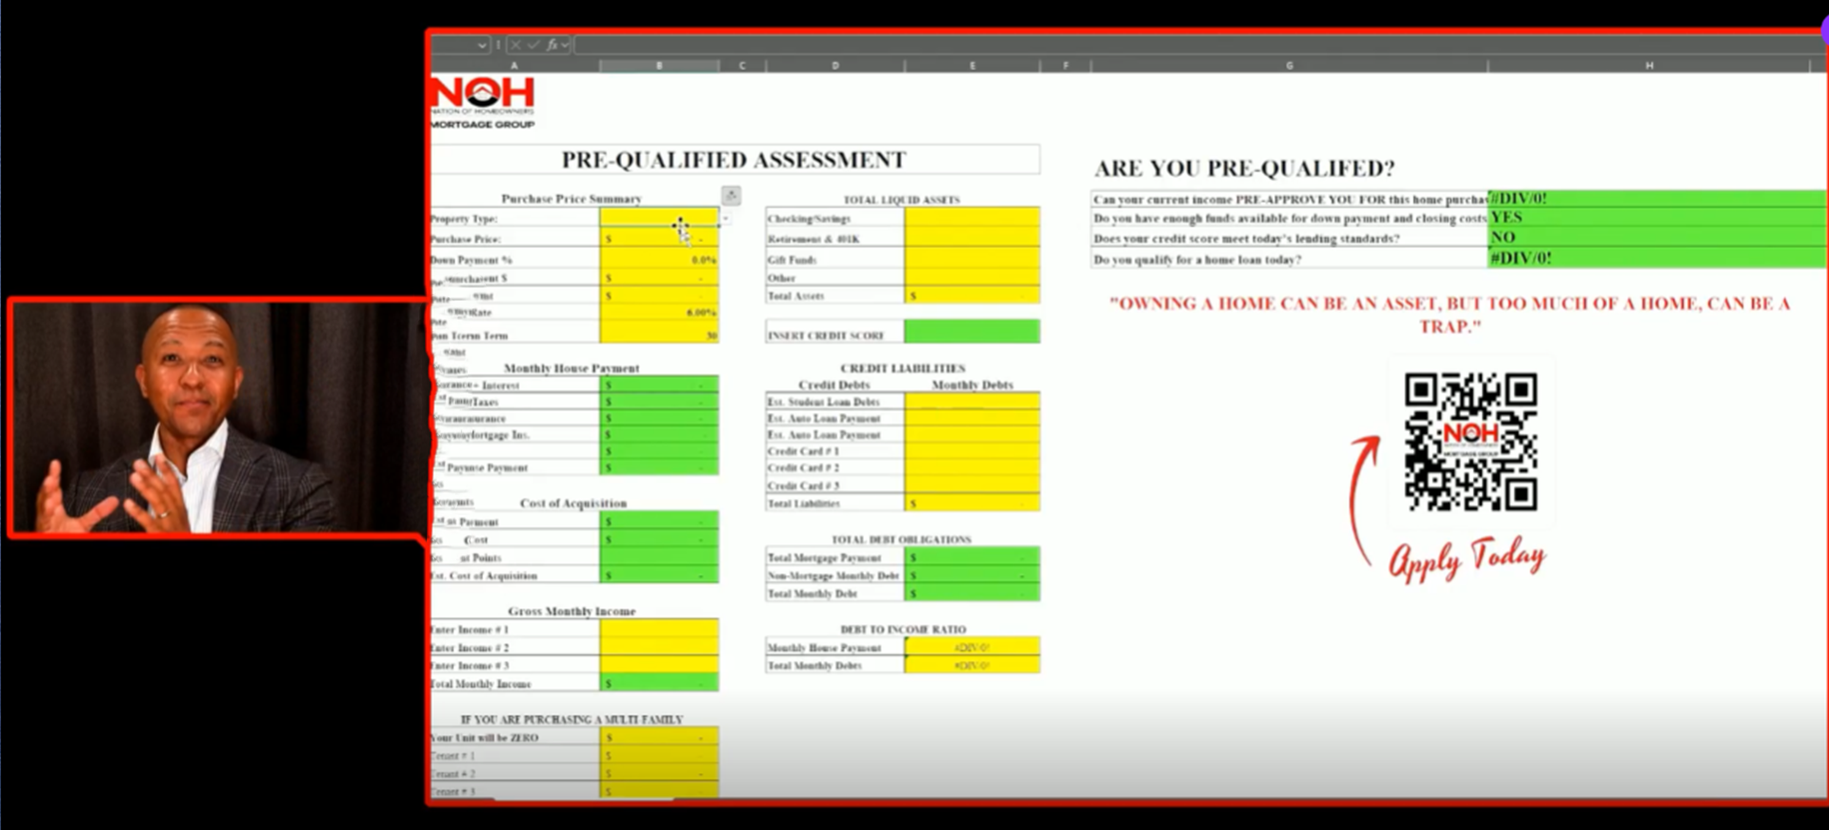Click the red "OWNING A HOME CAN BE AN ASSET" quote
This screenshot has height=830, width=1829.
(1449, 315)
